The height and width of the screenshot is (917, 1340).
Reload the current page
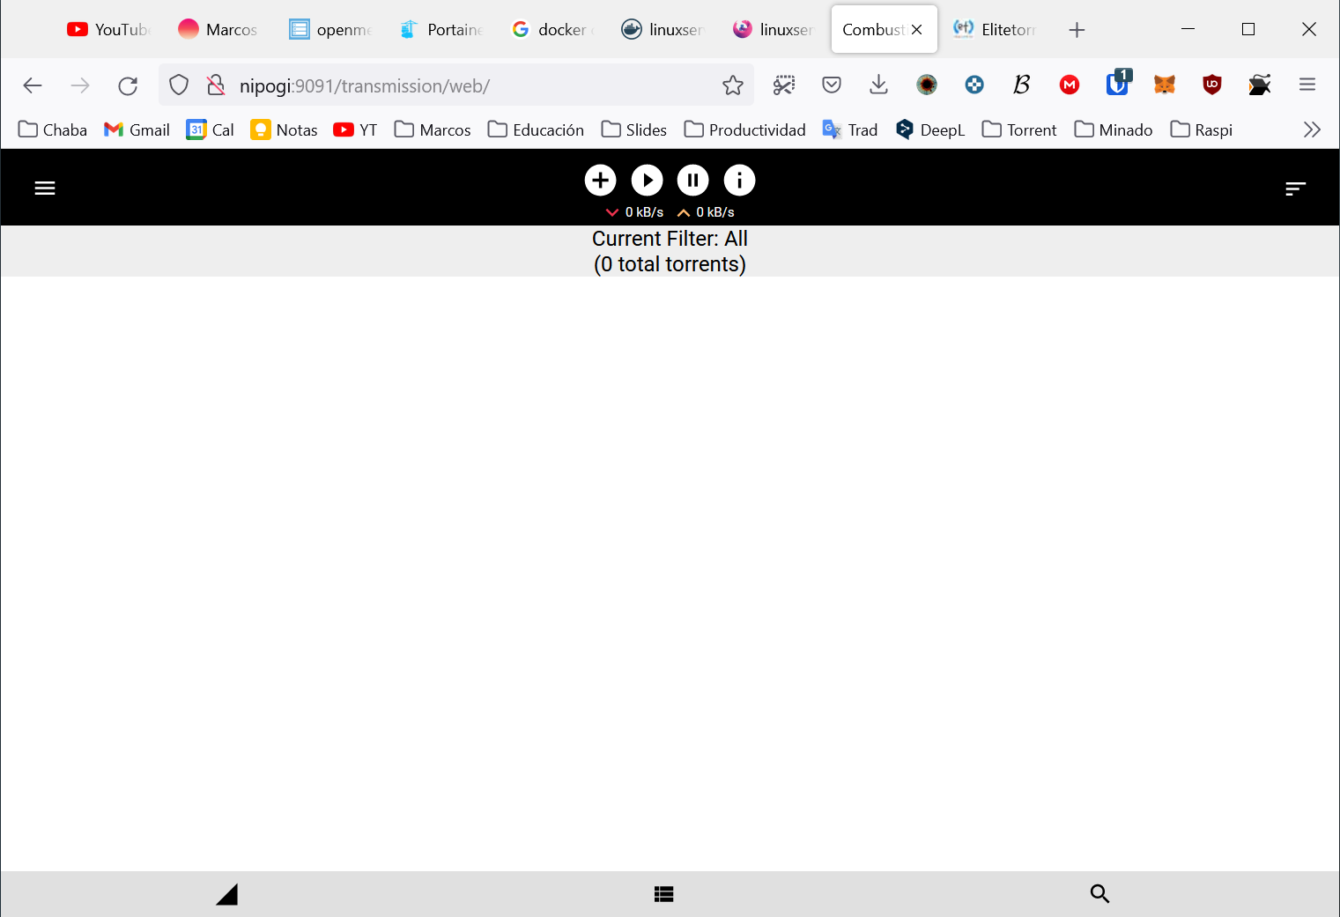pos(128,85)
